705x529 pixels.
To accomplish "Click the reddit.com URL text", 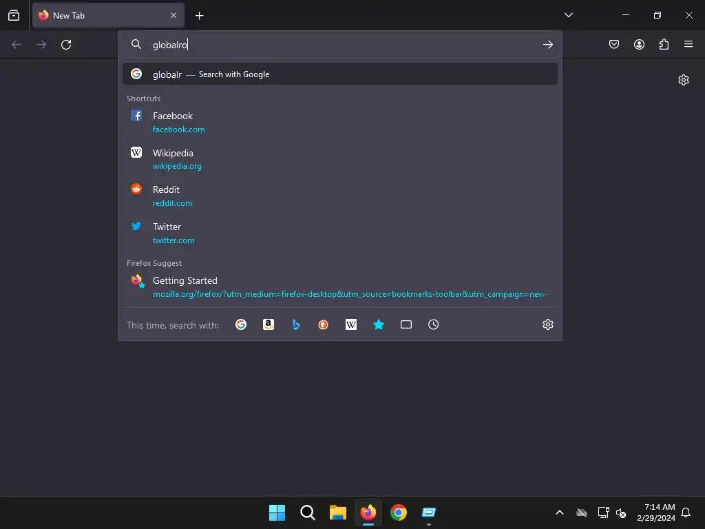I will click(x=172, y=203).
